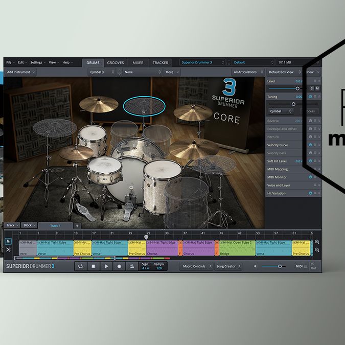
Task: Open the Hit Variation row menu icon
Action: click(x=315, y=193)
